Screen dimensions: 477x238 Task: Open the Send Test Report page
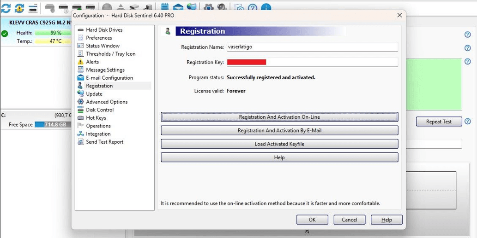coord(104,142)
